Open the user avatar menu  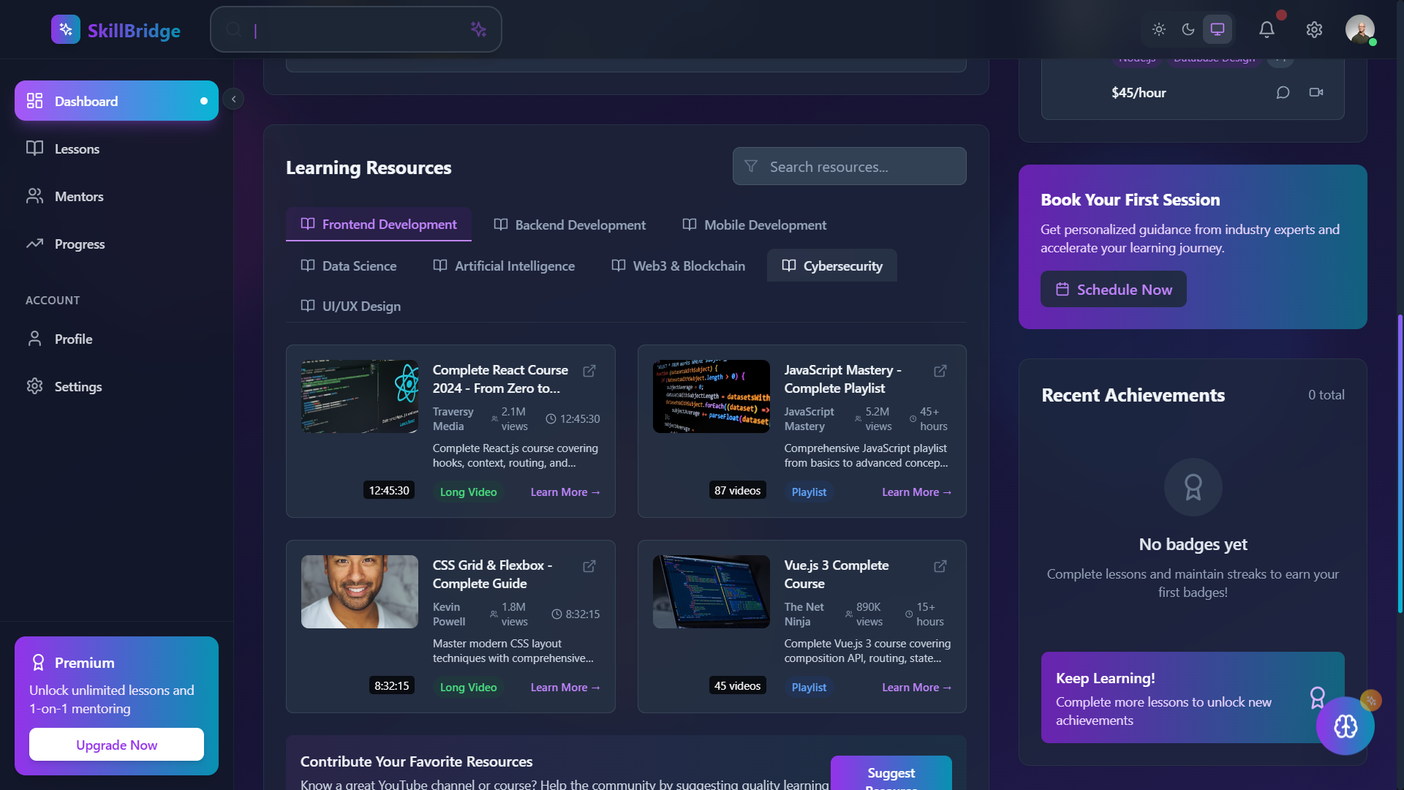(1359, 30)
